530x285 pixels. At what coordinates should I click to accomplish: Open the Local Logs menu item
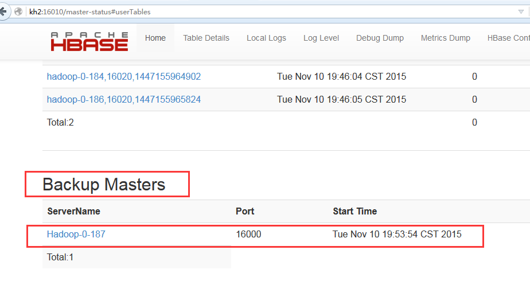pyautogui.click(x=266, y=38)
